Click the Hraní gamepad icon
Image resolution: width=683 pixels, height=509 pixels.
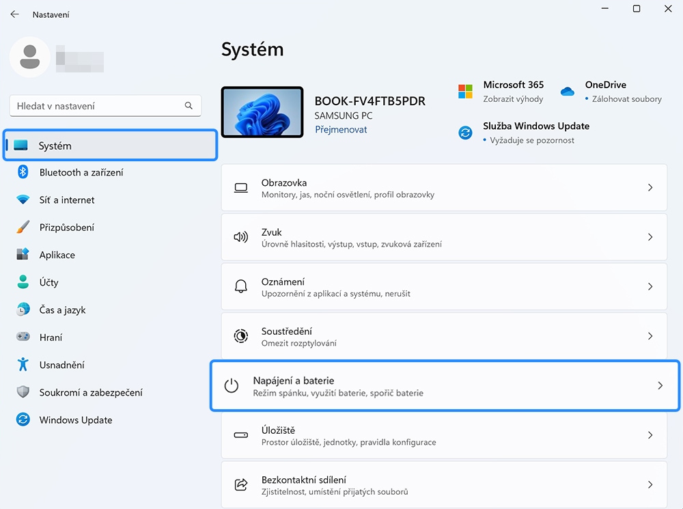tap(23, 336)
